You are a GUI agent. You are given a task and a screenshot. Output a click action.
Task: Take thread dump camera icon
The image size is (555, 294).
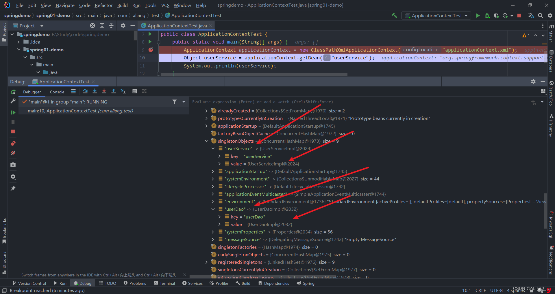(x=13, y=165)
